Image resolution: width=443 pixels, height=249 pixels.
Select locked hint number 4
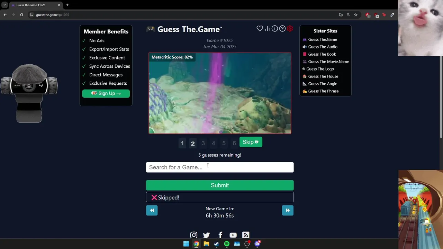[214, 143]
